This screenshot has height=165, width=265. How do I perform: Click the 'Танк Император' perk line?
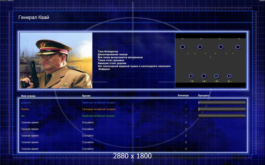[108, 51]
